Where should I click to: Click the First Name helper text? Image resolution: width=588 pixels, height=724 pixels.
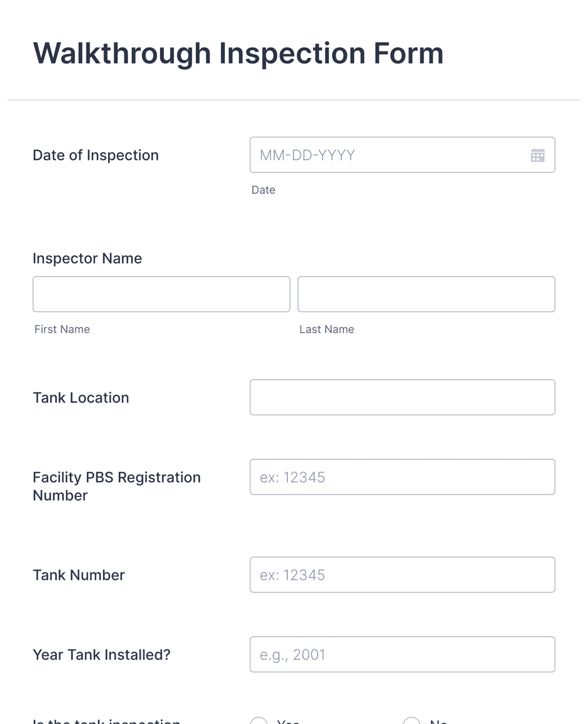[x=61, y=329]
